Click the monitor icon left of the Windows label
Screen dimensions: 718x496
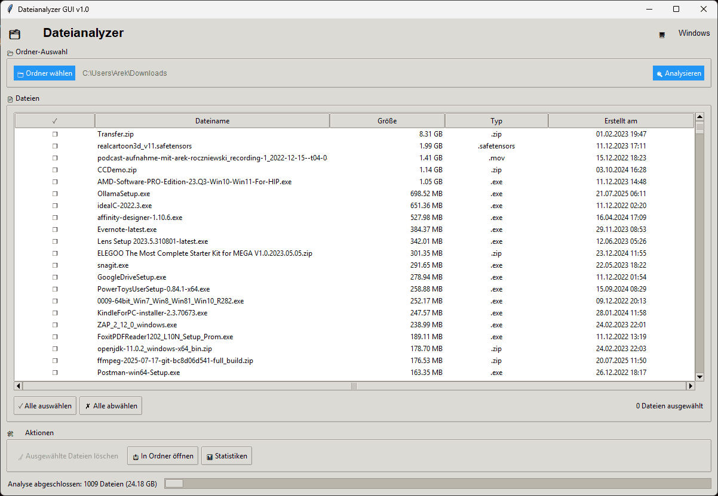[x=662, y=34]
